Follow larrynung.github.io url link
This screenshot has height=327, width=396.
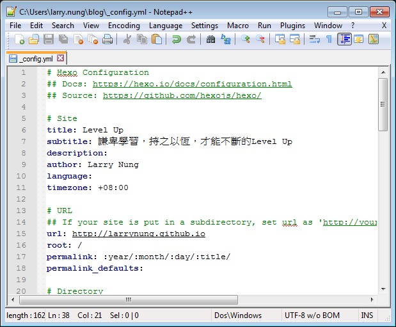[x=139, y=234]
